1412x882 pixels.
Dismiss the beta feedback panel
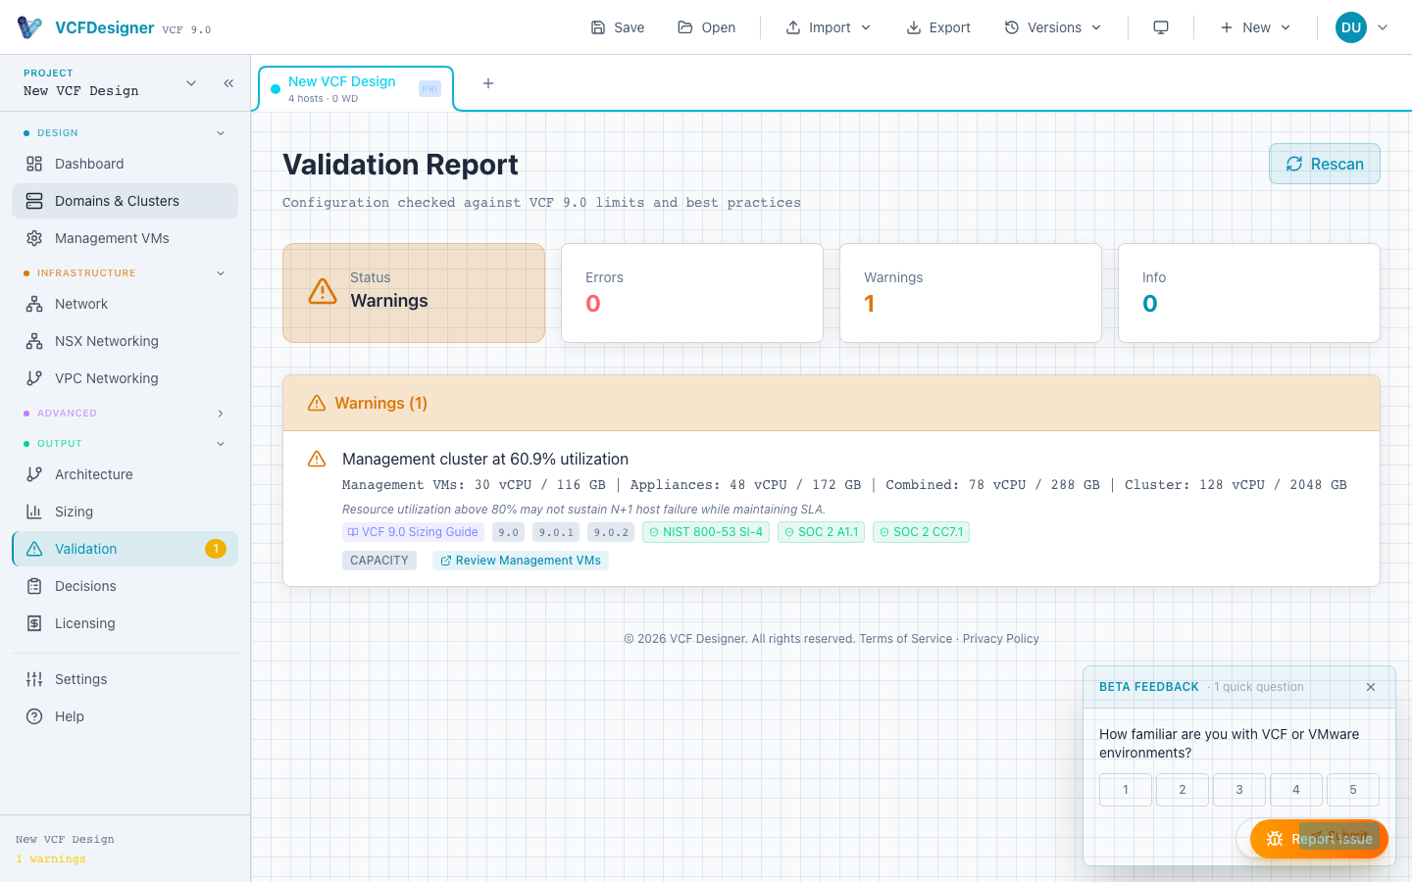pyautogui.click(x=1370, y=687)
